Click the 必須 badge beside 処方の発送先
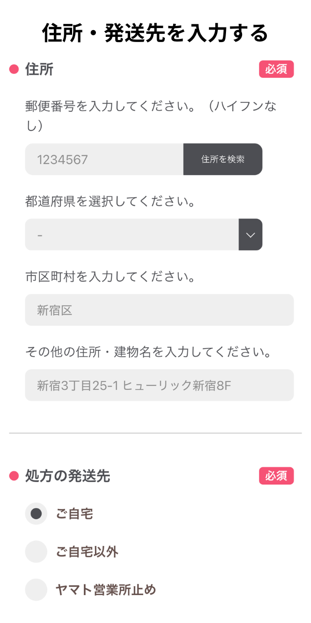Image resolution: width=311 pixels, height=623 pixels. tap(276, 476)
